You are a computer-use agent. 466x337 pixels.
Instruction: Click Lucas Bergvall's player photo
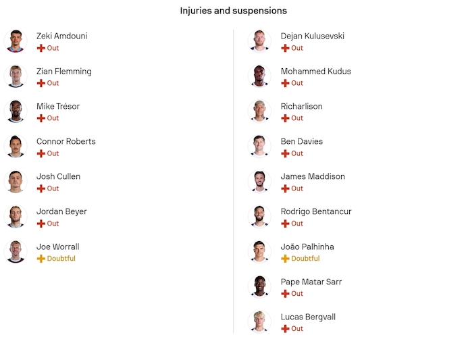(x=259, y=321)
